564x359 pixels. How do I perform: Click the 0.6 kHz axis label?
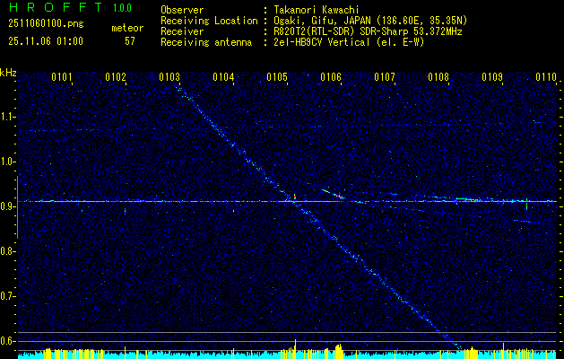pos(7,341)
